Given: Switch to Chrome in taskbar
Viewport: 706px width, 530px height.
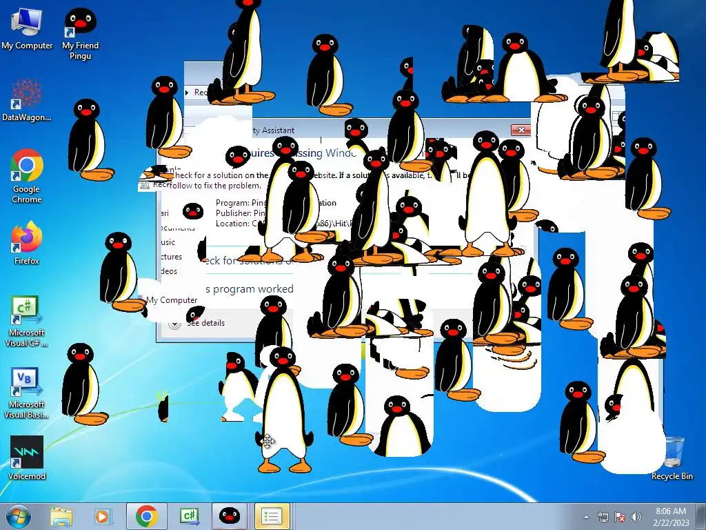Looking at the screenshot, I should 146,516.
